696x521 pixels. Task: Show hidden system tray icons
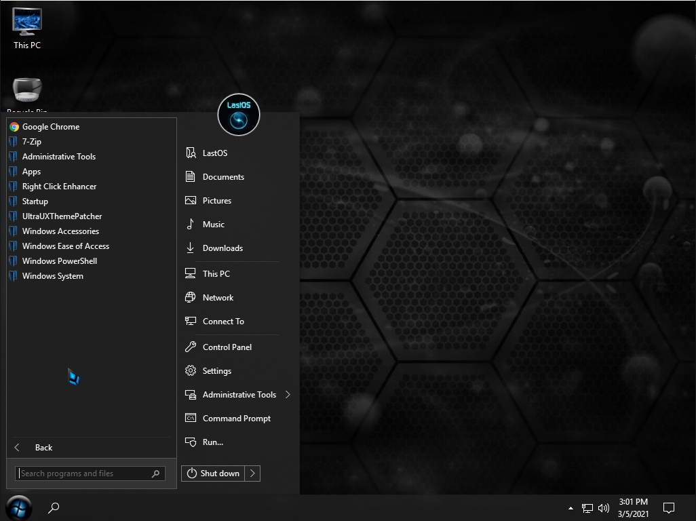[571, 508]
